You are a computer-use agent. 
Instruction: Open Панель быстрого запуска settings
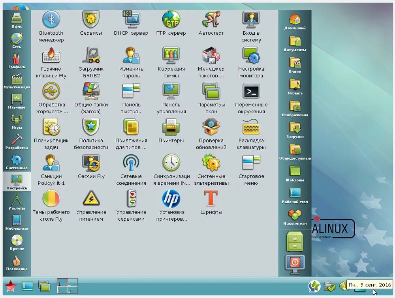[x=131, y=98]
